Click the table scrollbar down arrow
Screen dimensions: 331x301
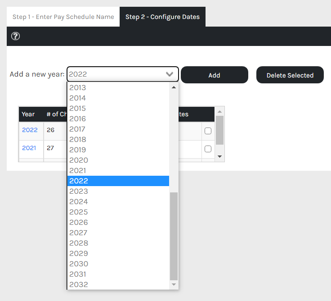(219, 156)
